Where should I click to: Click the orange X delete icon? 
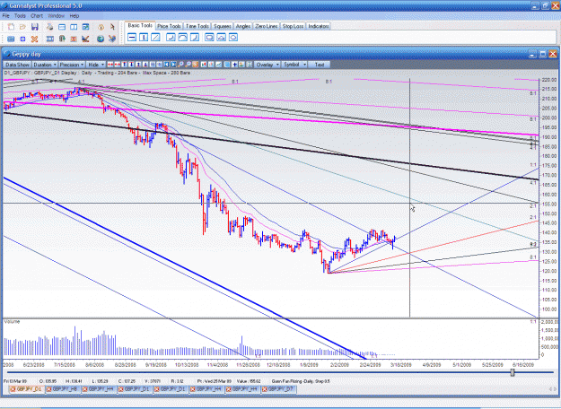tap(34, 39)
